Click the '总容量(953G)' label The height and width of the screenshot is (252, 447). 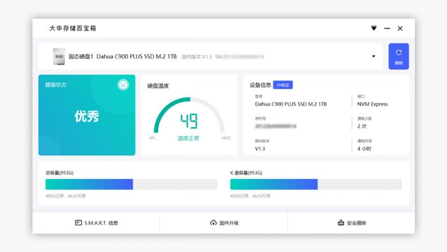[59, 173]
